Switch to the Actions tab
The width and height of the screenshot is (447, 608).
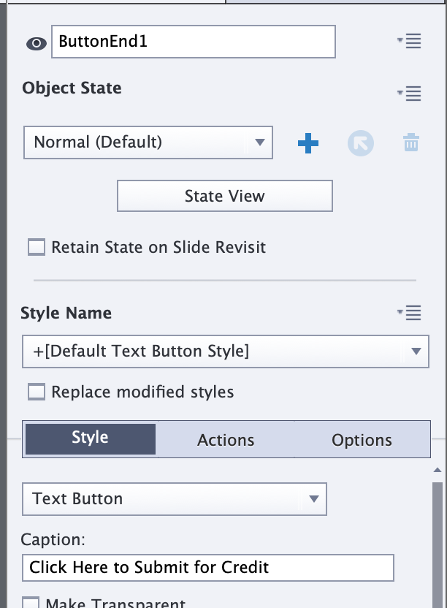tap(226, 440)
